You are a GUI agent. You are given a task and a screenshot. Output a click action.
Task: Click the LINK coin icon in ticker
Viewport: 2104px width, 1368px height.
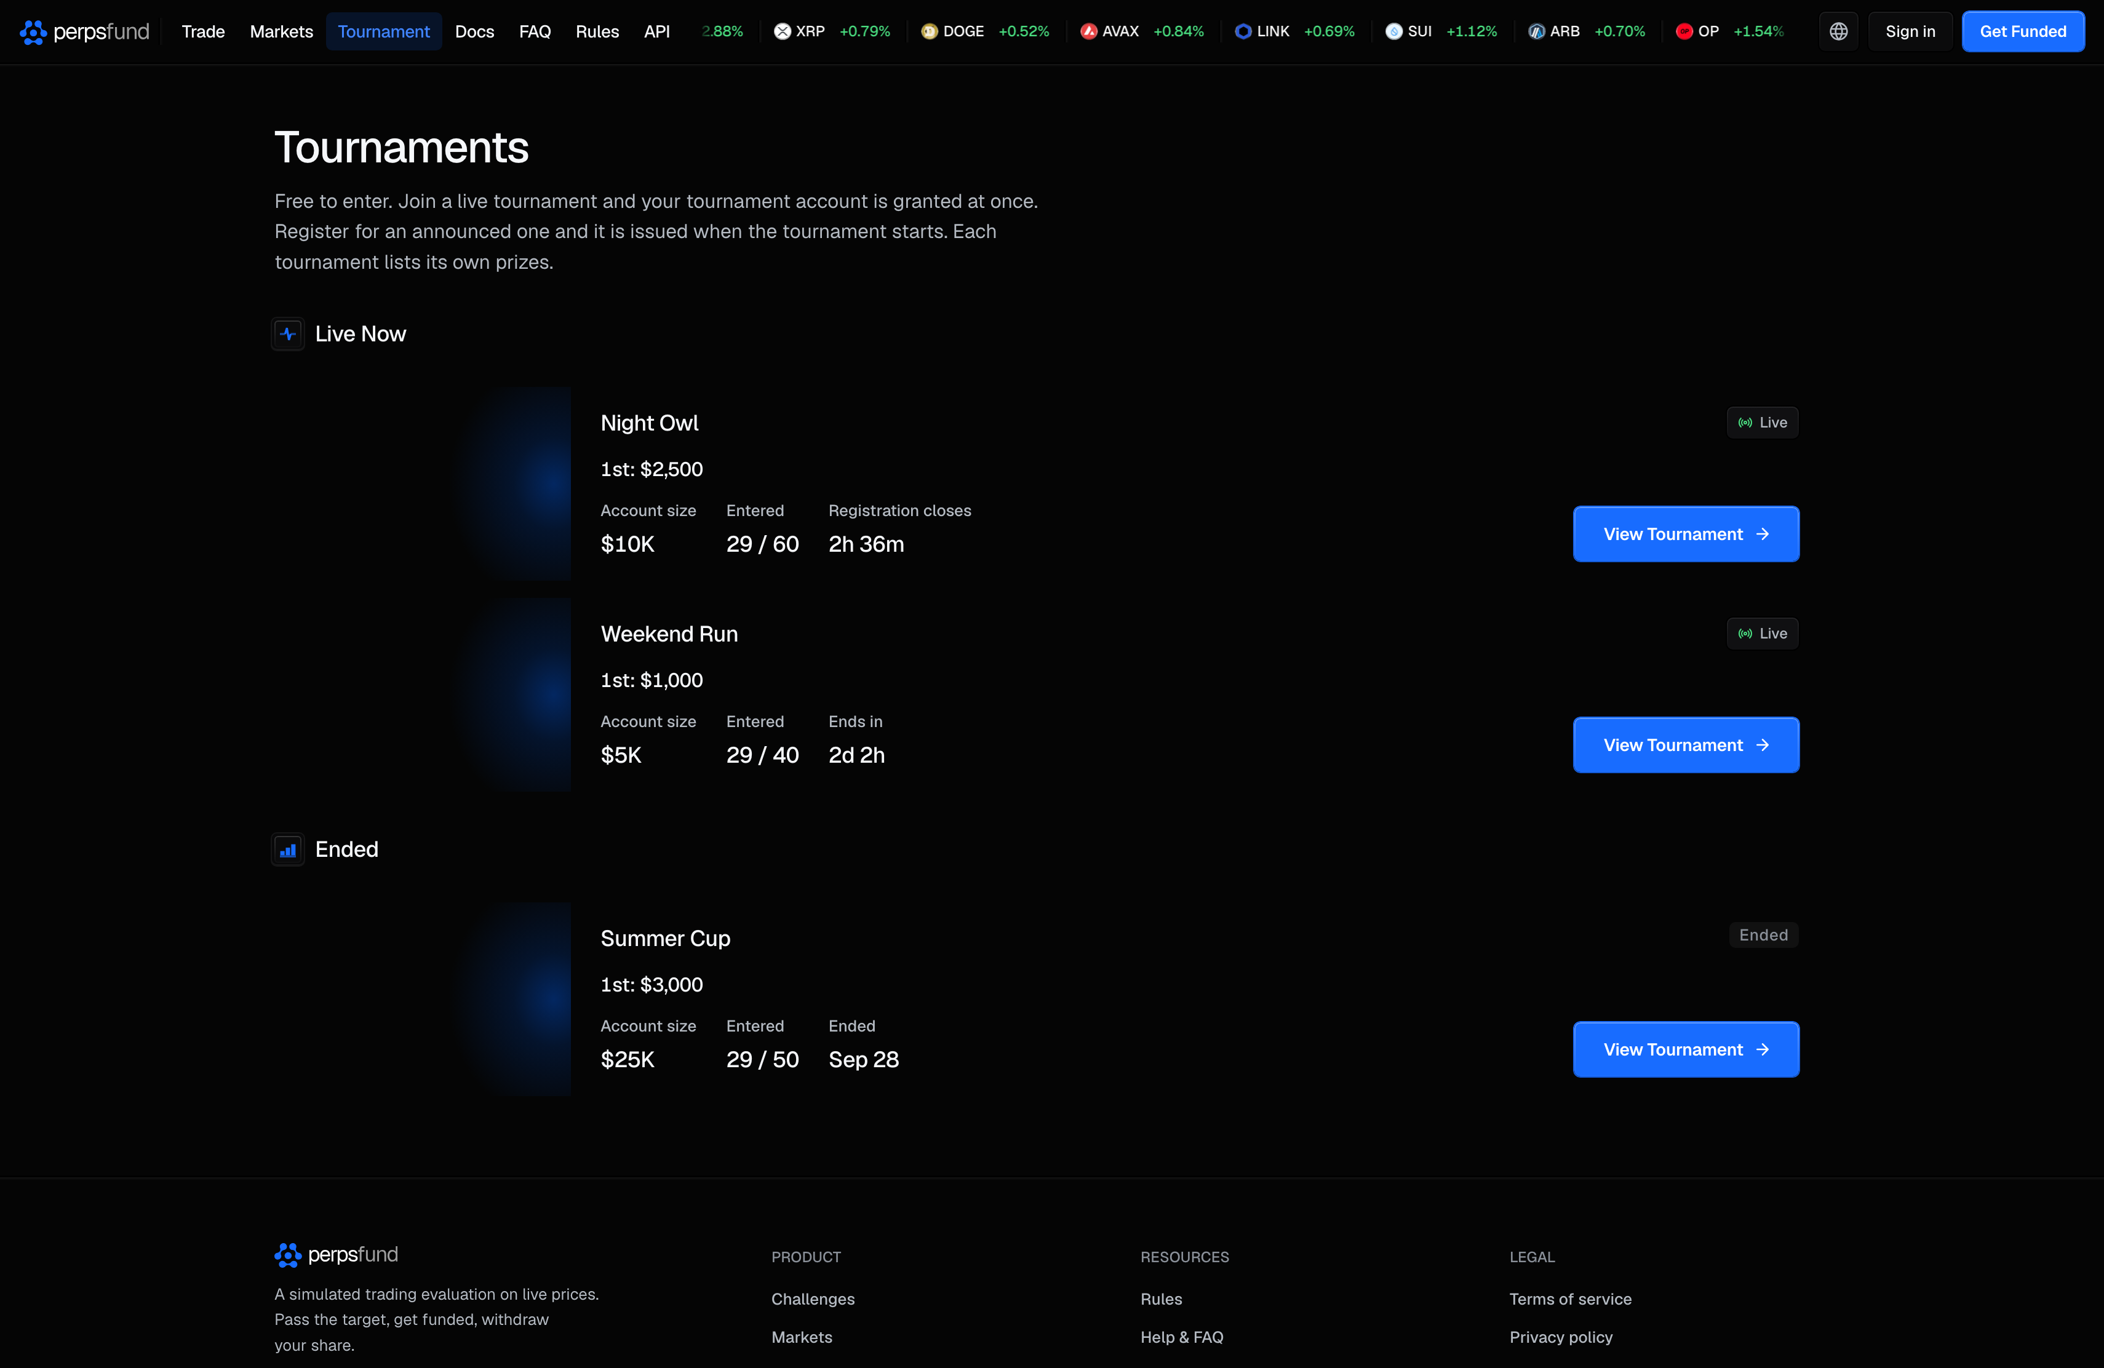(1243, 32)
